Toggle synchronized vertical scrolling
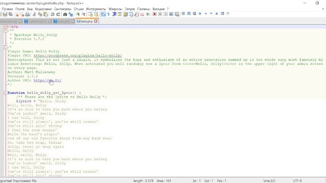 [91, 14]
